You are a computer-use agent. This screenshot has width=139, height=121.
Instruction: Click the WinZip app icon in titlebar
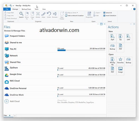point(6,6)
